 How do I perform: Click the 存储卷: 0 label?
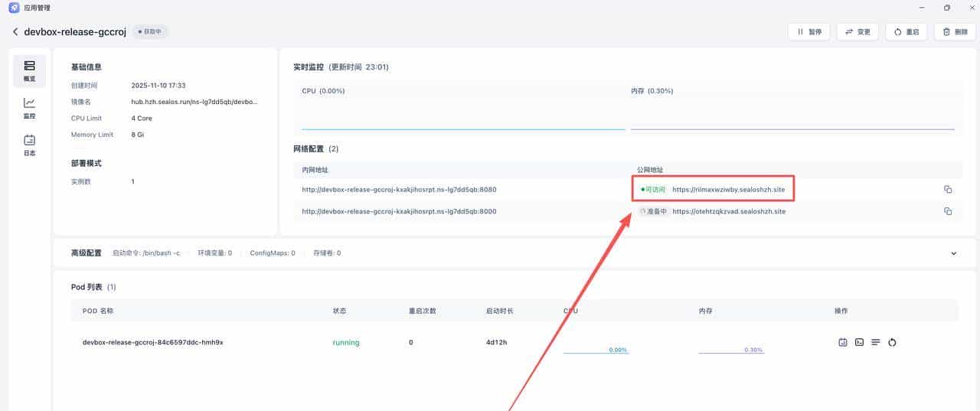(327, 253)
